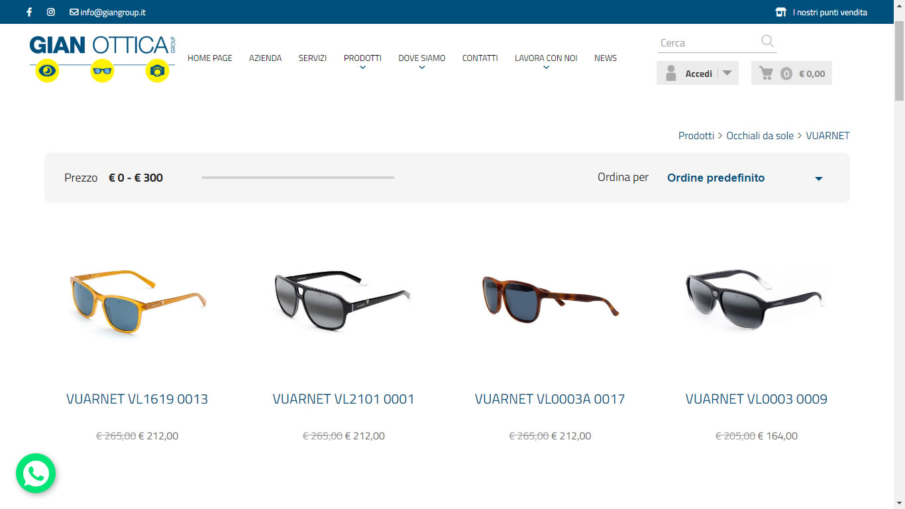Open the Contatti menu item
The image size is (905, 509).
[480, 58]
